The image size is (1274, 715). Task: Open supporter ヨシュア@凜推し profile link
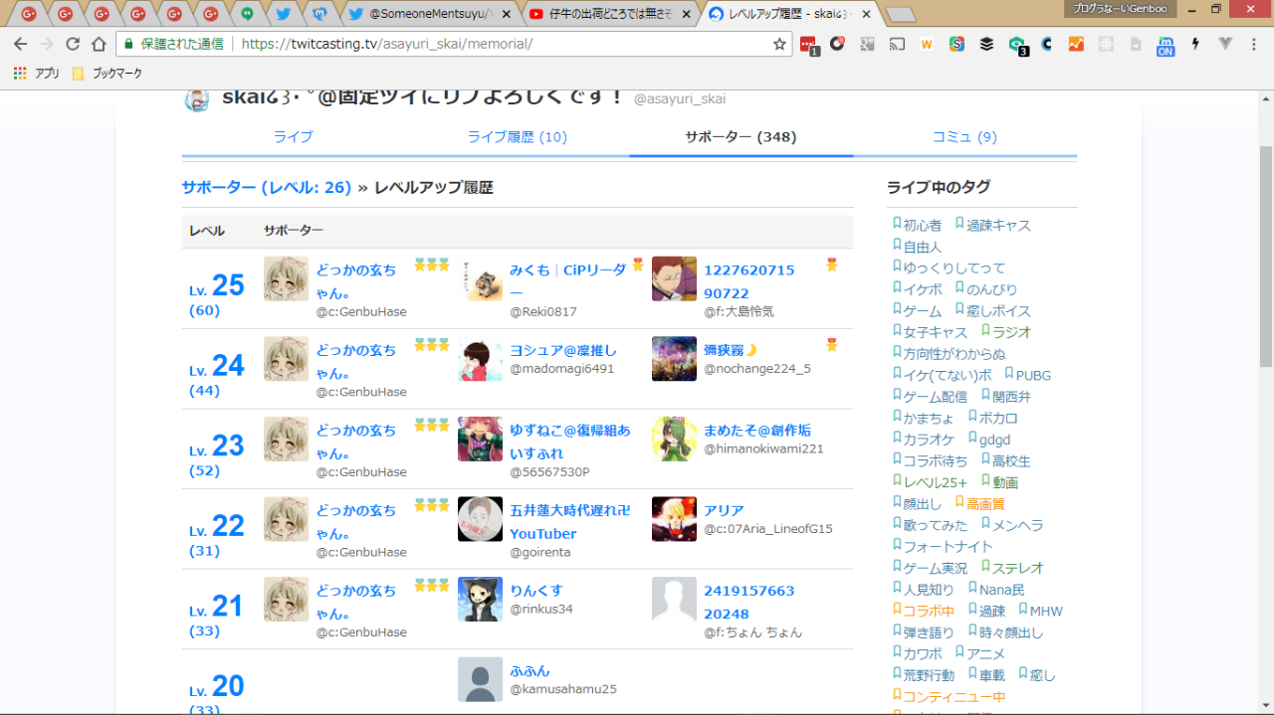point(563,350)
